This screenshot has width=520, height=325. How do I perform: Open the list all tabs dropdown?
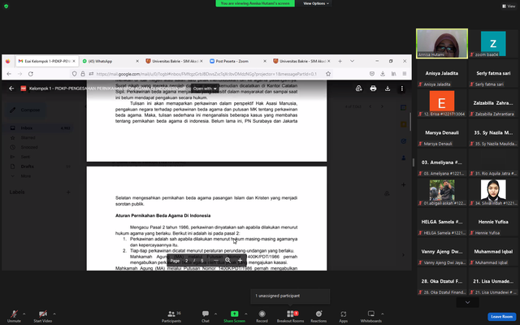(x=352, y=61)
